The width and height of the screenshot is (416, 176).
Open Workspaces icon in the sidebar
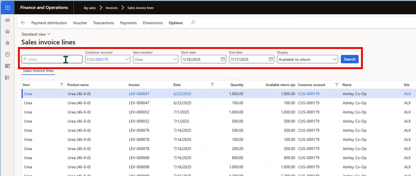point(7,66)
